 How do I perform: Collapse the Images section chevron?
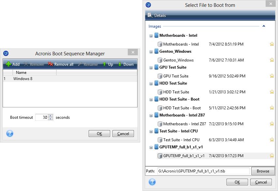click(264, 26)
